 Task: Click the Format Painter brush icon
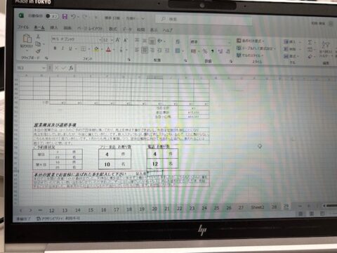point(38,51)
